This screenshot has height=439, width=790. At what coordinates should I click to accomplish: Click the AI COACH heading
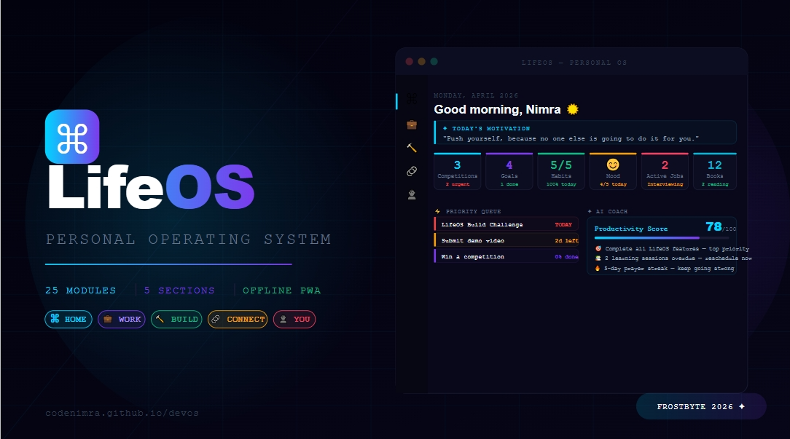(x=611, y=211)
